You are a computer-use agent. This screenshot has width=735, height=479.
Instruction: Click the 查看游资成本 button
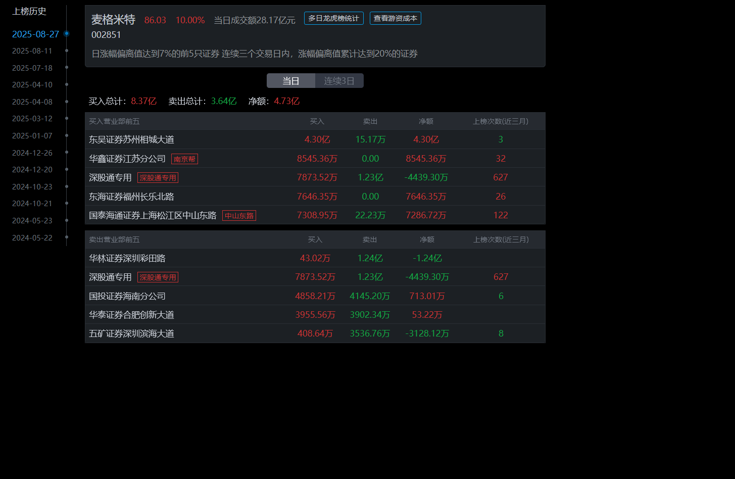pyautogui.click(x=395, y=18)
